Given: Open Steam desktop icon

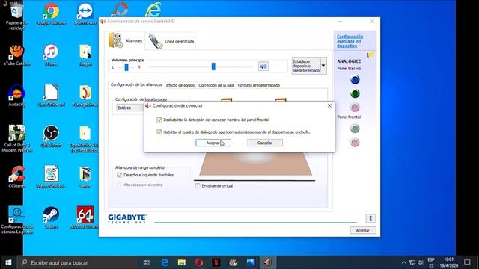Looking at the screenshot, I should pyautogui.click(x=51, y=217).
